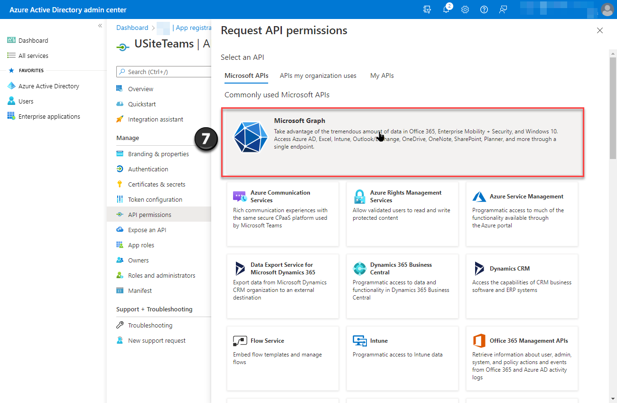This screenshot has width=617, height=403.
Task: Click the Dashboard icon in sidebar
Action: [x=11, y=40]
